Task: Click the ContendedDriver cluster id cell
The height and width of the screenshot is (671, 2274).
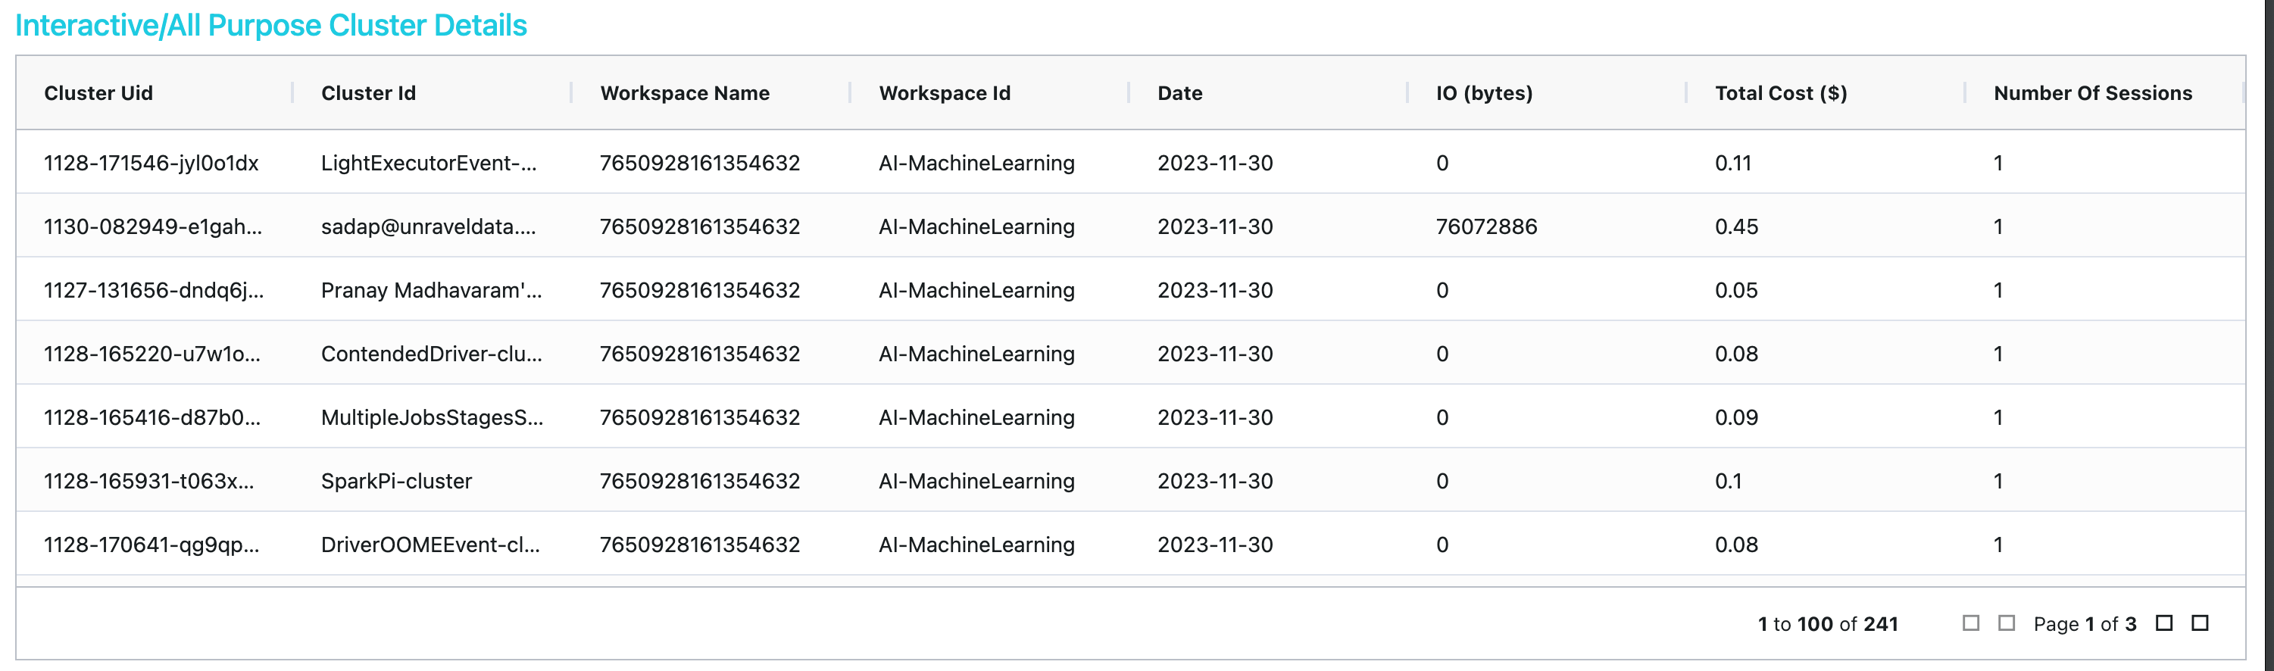Action: [431, 354]
